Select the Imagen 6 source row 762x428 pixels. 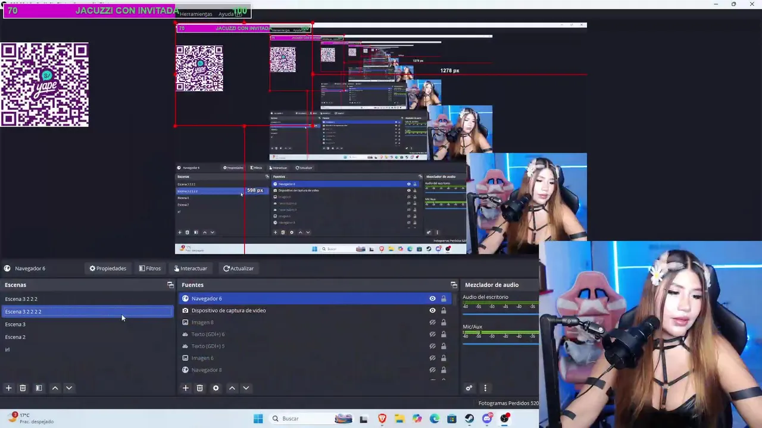[x=316, y=358]
